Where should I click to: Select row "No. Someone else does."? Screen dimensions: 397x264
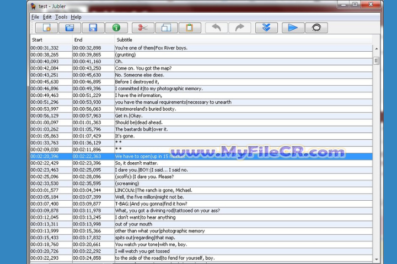tap(201, 75)
